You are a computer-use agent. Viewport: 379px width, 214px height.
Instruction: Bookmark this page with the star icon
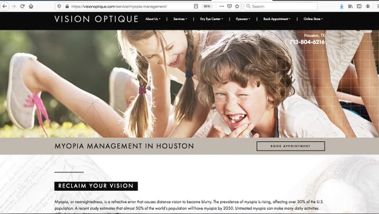click(237, 7)
